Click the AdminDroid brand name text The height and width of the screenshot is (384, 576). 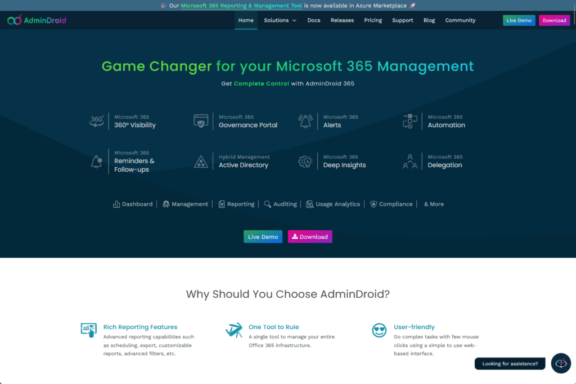(45, 20)
